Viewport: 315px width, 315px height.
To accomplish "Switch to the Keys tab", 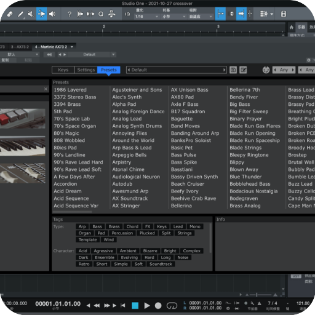I will click(x=63, y=70).
